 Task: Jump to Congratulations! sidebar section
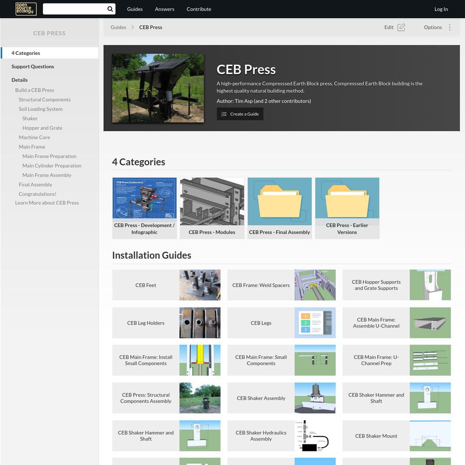pos(37,194)
